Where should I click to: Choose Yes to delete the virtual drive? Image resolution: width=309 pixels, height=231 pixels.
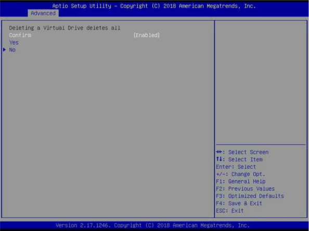(x=14, y=43)
